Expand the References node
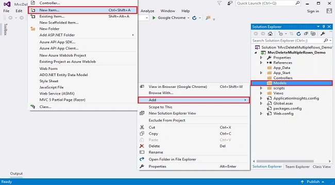The image size is (335, 185). click(x=261, y=63)
